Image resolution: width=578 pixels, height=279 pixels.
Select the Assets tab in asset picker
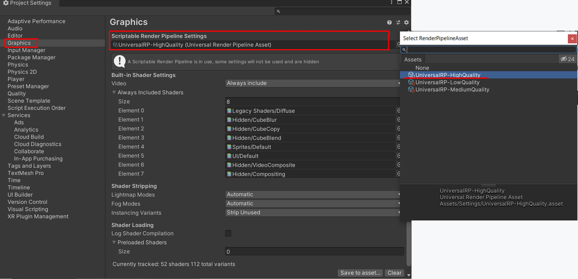(413, 60)
